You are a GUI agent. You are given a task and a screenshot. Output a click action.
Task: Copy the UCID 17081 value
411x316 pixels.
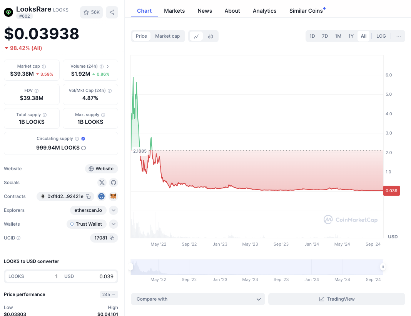(112, 238)
